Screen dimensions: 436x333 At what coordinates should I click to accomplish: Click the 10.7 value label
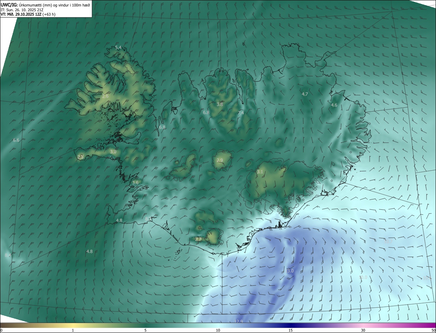coord(388,241)
